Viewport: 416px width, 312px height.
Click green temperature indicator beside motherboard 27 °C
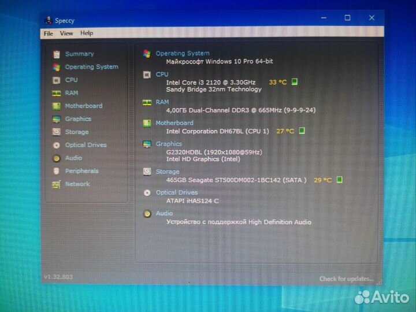click(302, 131)
